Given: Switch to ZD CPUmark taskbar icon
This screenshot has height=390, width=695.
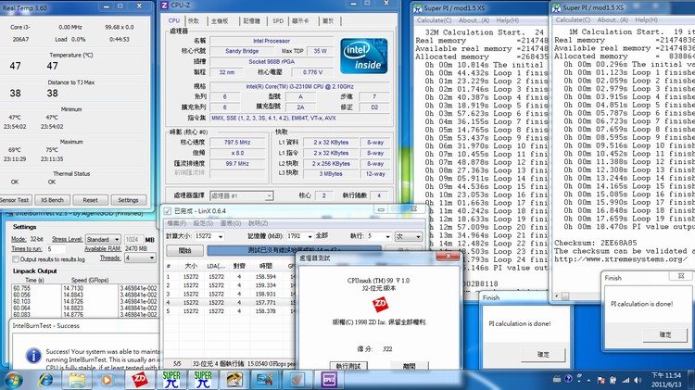Looking at the screenshot, I should pyautogui.click(x=140, y=380).
